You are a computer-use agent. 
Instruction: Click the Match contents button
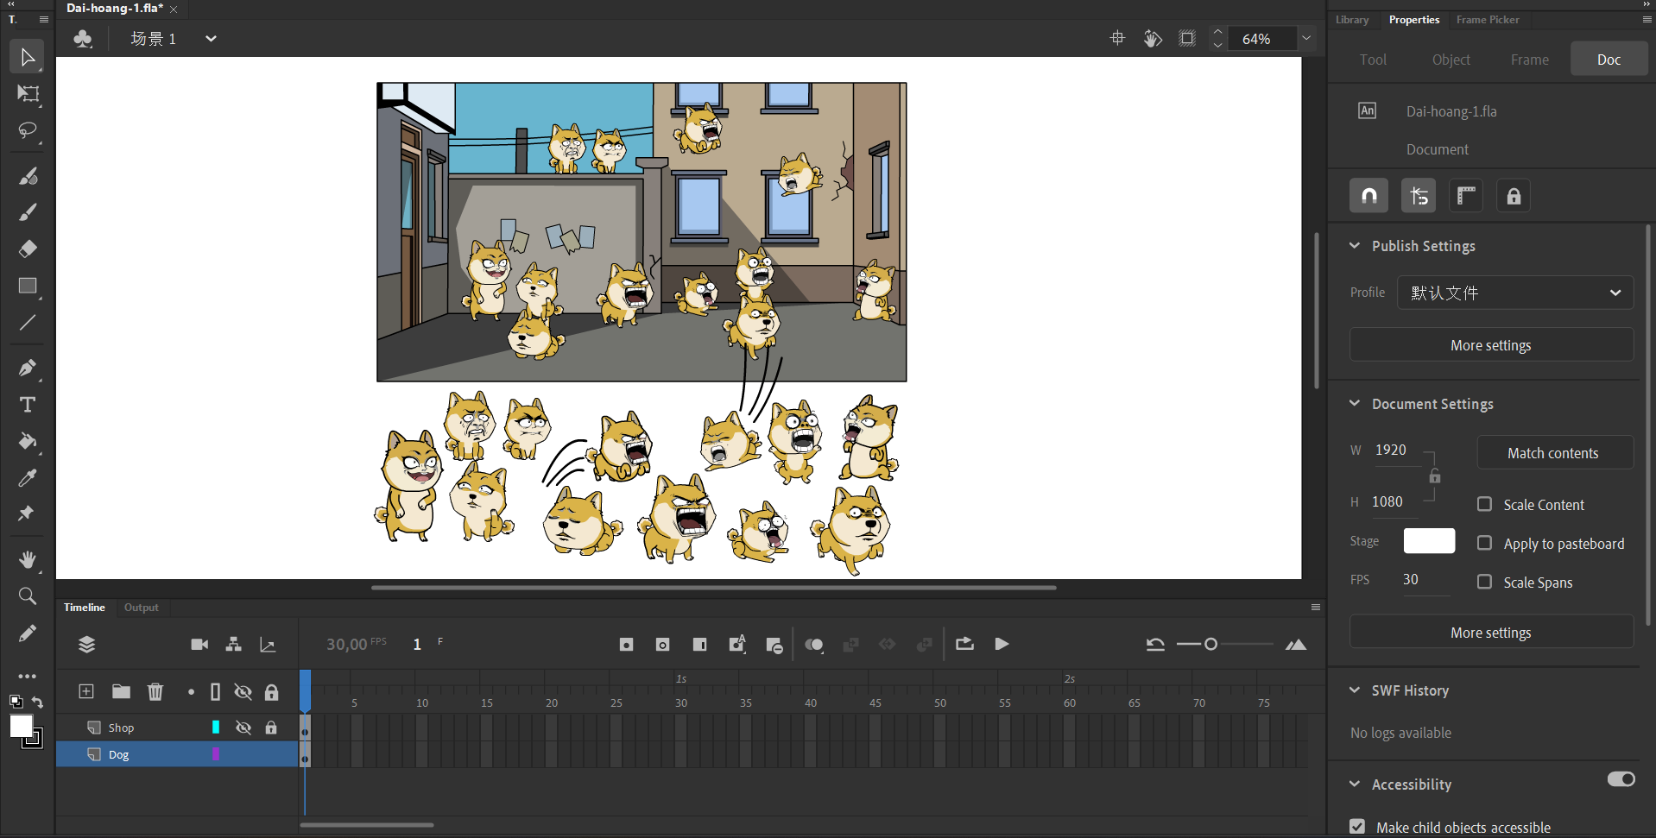(x=1553, y=453)
